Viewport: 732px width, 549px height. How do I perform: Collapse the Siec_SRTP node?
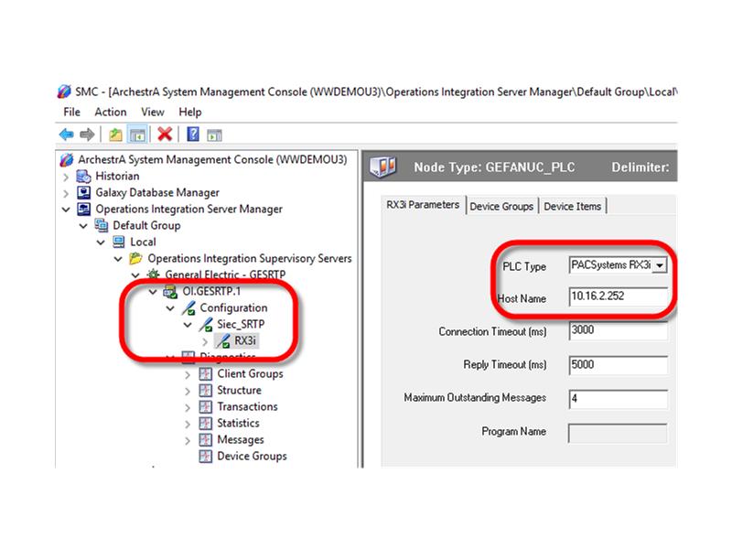(x=188, y=325)
